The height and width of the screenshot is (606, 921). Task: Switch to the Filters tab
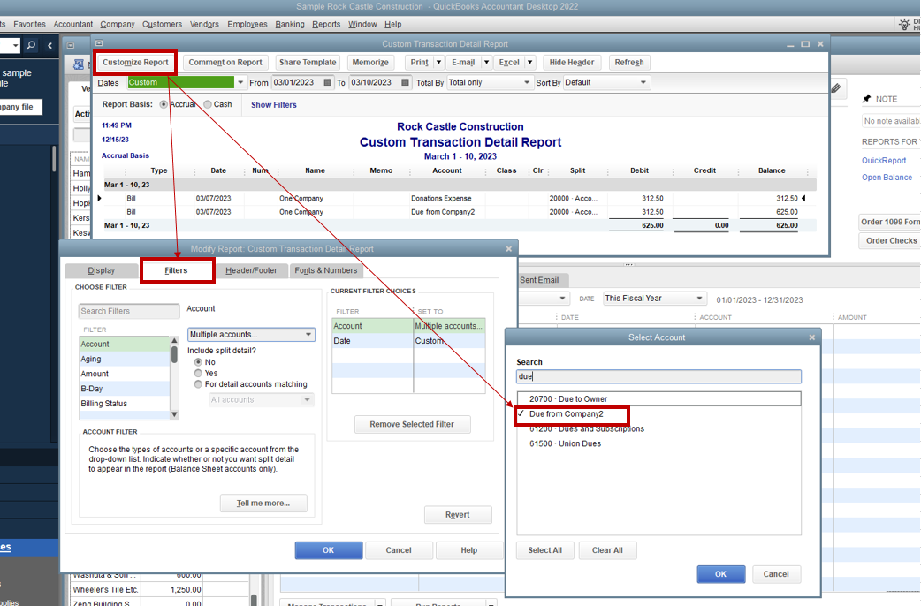pos(176,270)
